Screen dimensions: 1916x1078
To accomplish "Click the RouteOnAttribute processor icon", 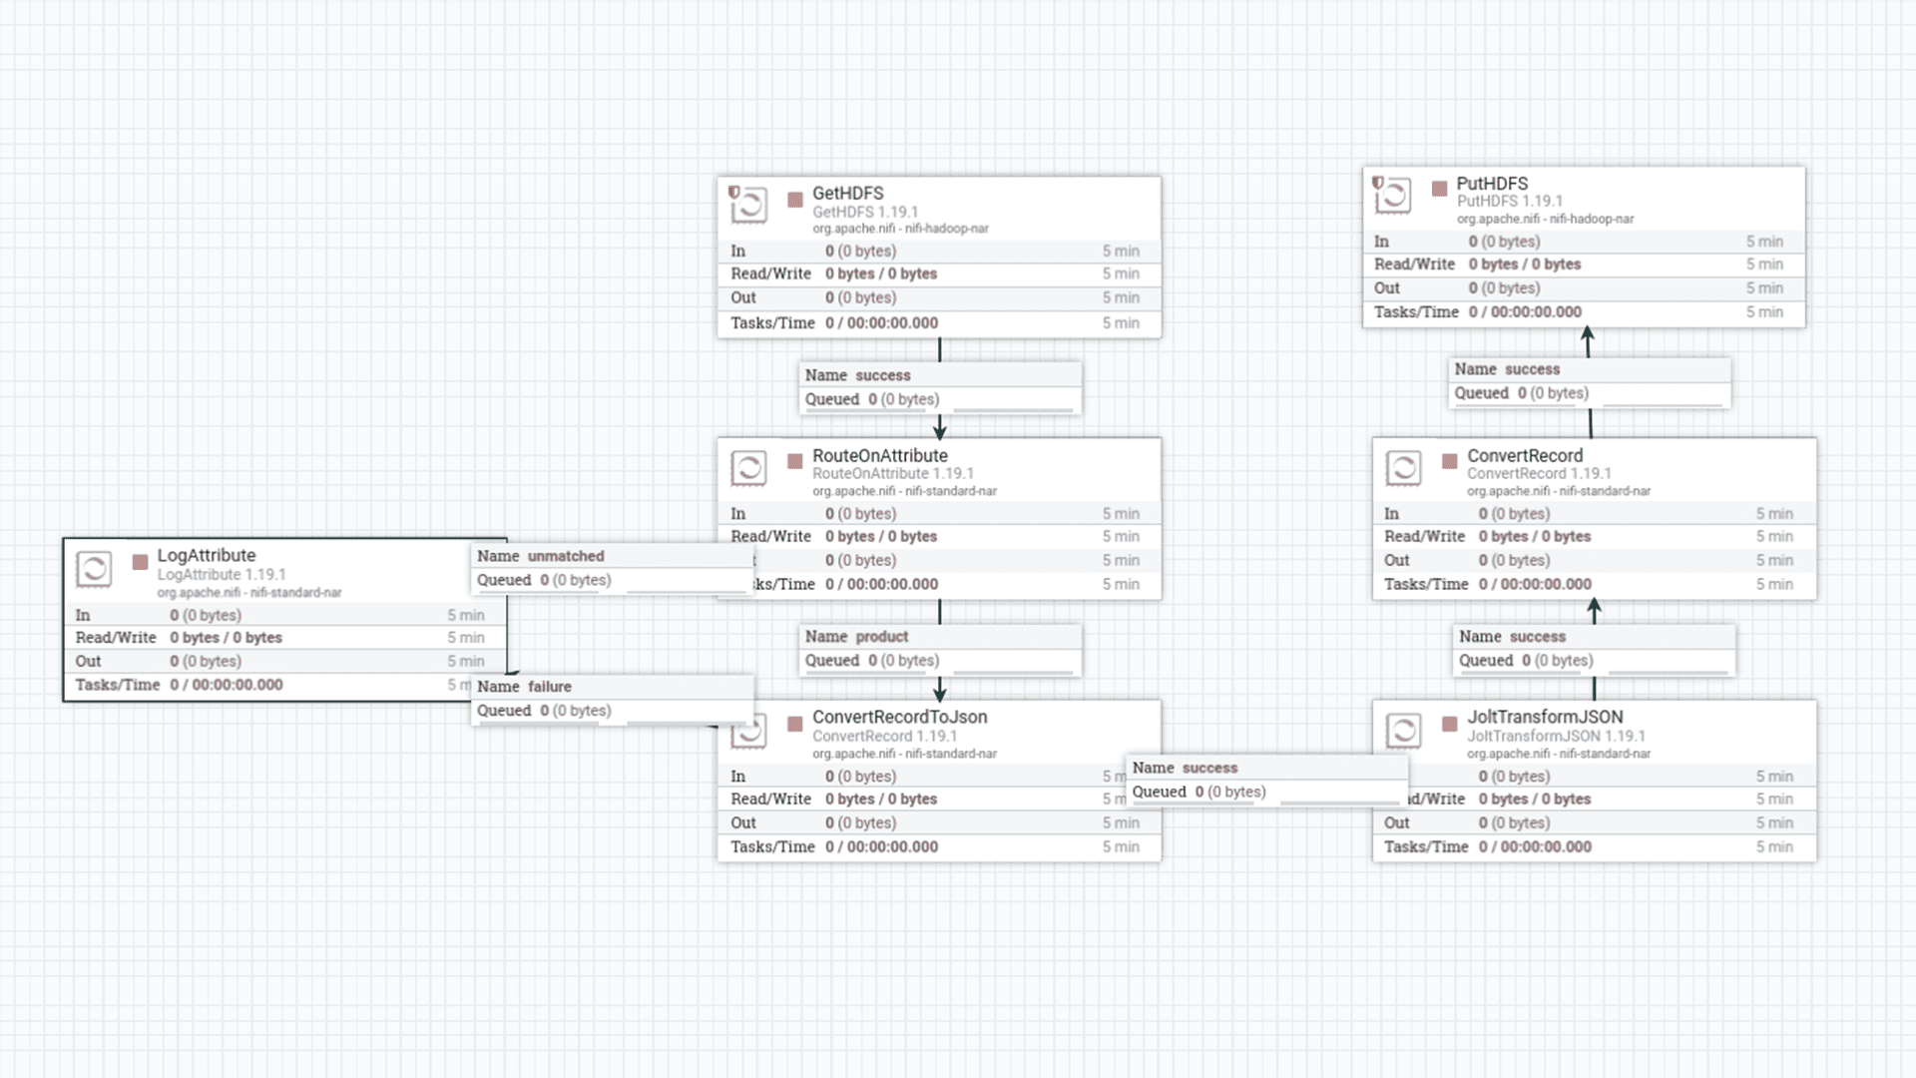I will (748, 467).
